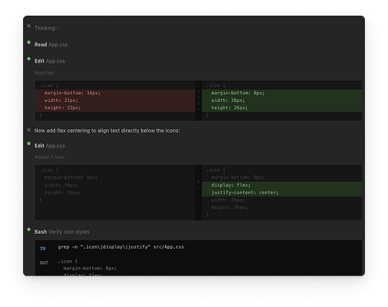Screen dimensions: 388x307
Task: Click the message 'Now add flex centering to align text'
Action: coord(107,131)
